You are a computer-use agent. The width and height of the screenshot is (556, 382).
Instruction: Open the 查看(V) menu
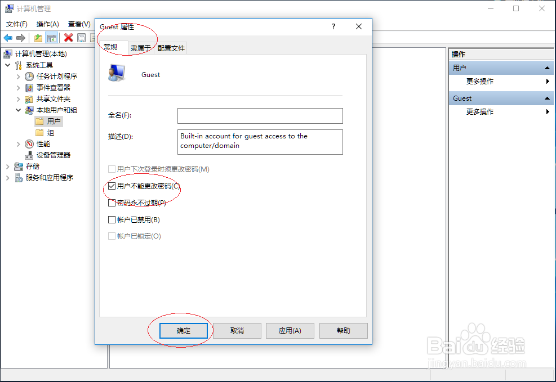(x=79, y=24)
